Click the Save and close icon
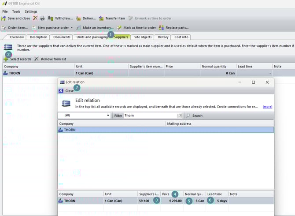295x216 pixels. pos(4,18)
